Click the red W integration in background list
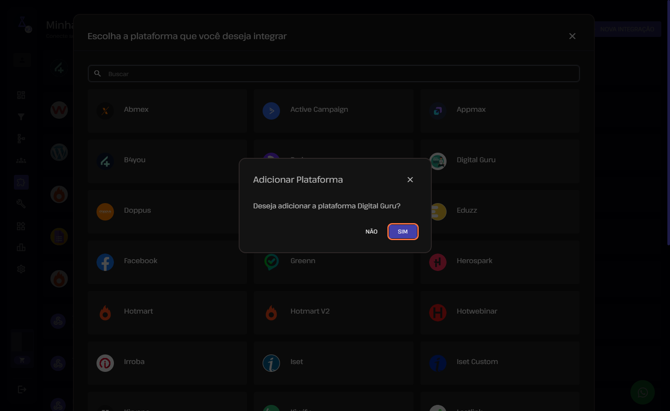The image size is (670, 411). (59, 110)
